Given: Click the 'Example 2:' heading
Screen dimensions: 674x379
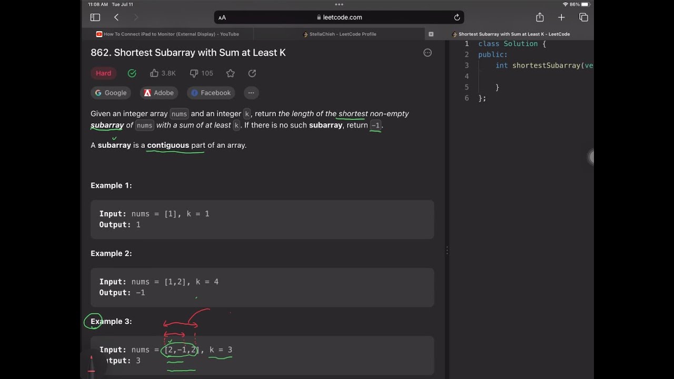Looking at the screenshot, I should (111, 253).
